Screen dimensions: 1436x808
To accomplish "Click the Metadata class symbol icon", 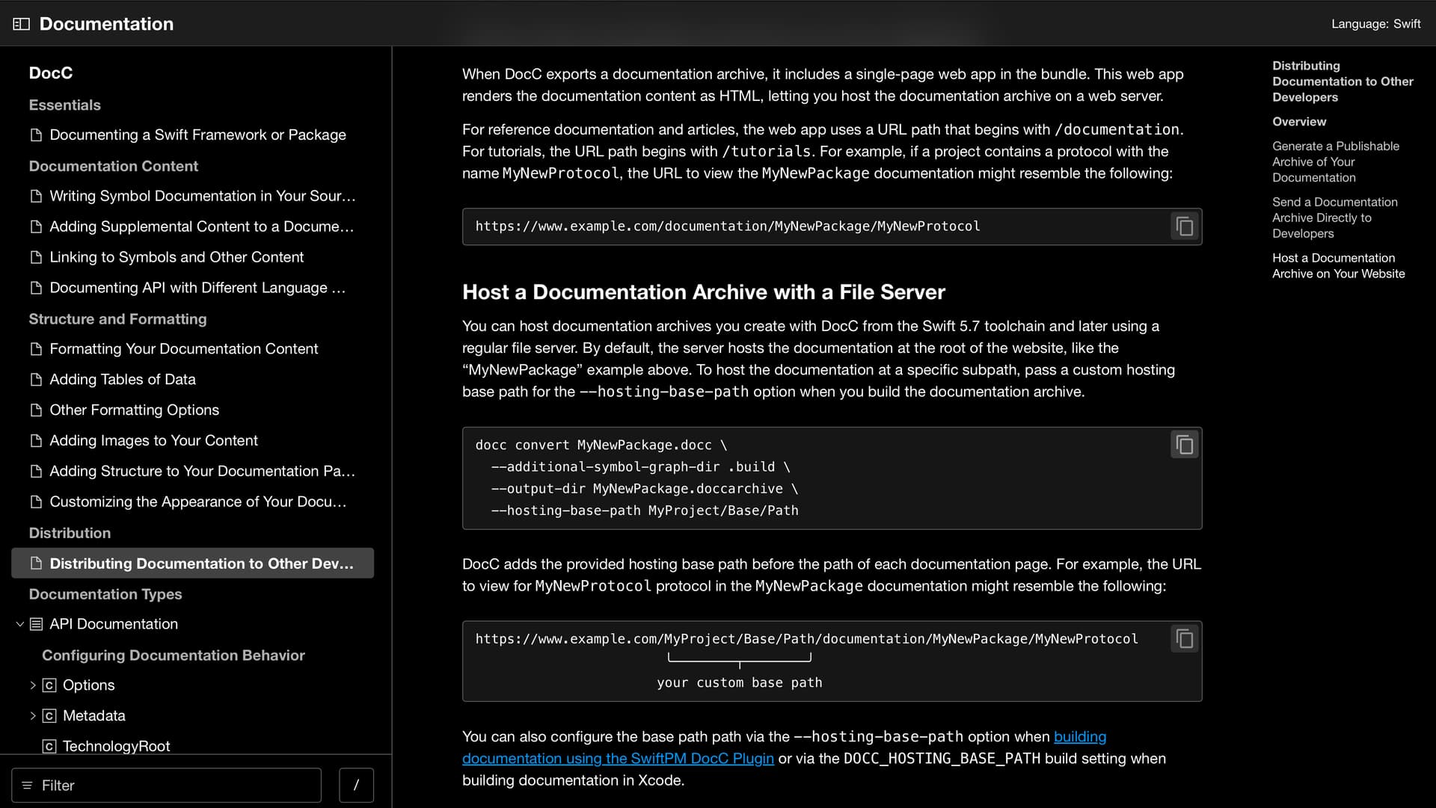I will tap(49, 716).
